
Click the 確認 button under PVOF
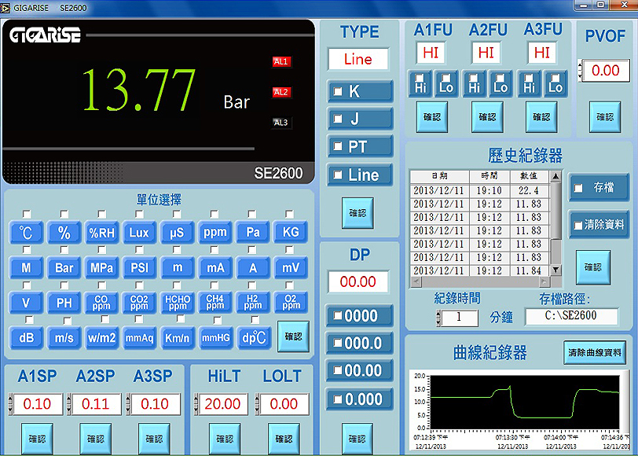click(x=605, y=117)
